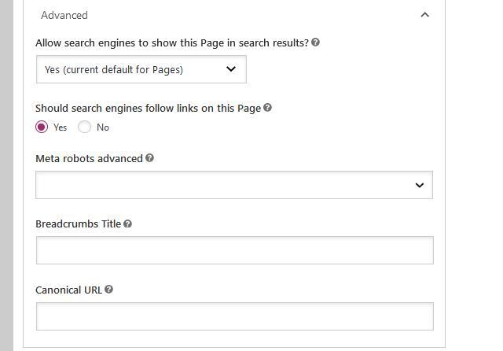Focus the Canonical URL input field
The image size is (503, 351).
pos(234,316)
